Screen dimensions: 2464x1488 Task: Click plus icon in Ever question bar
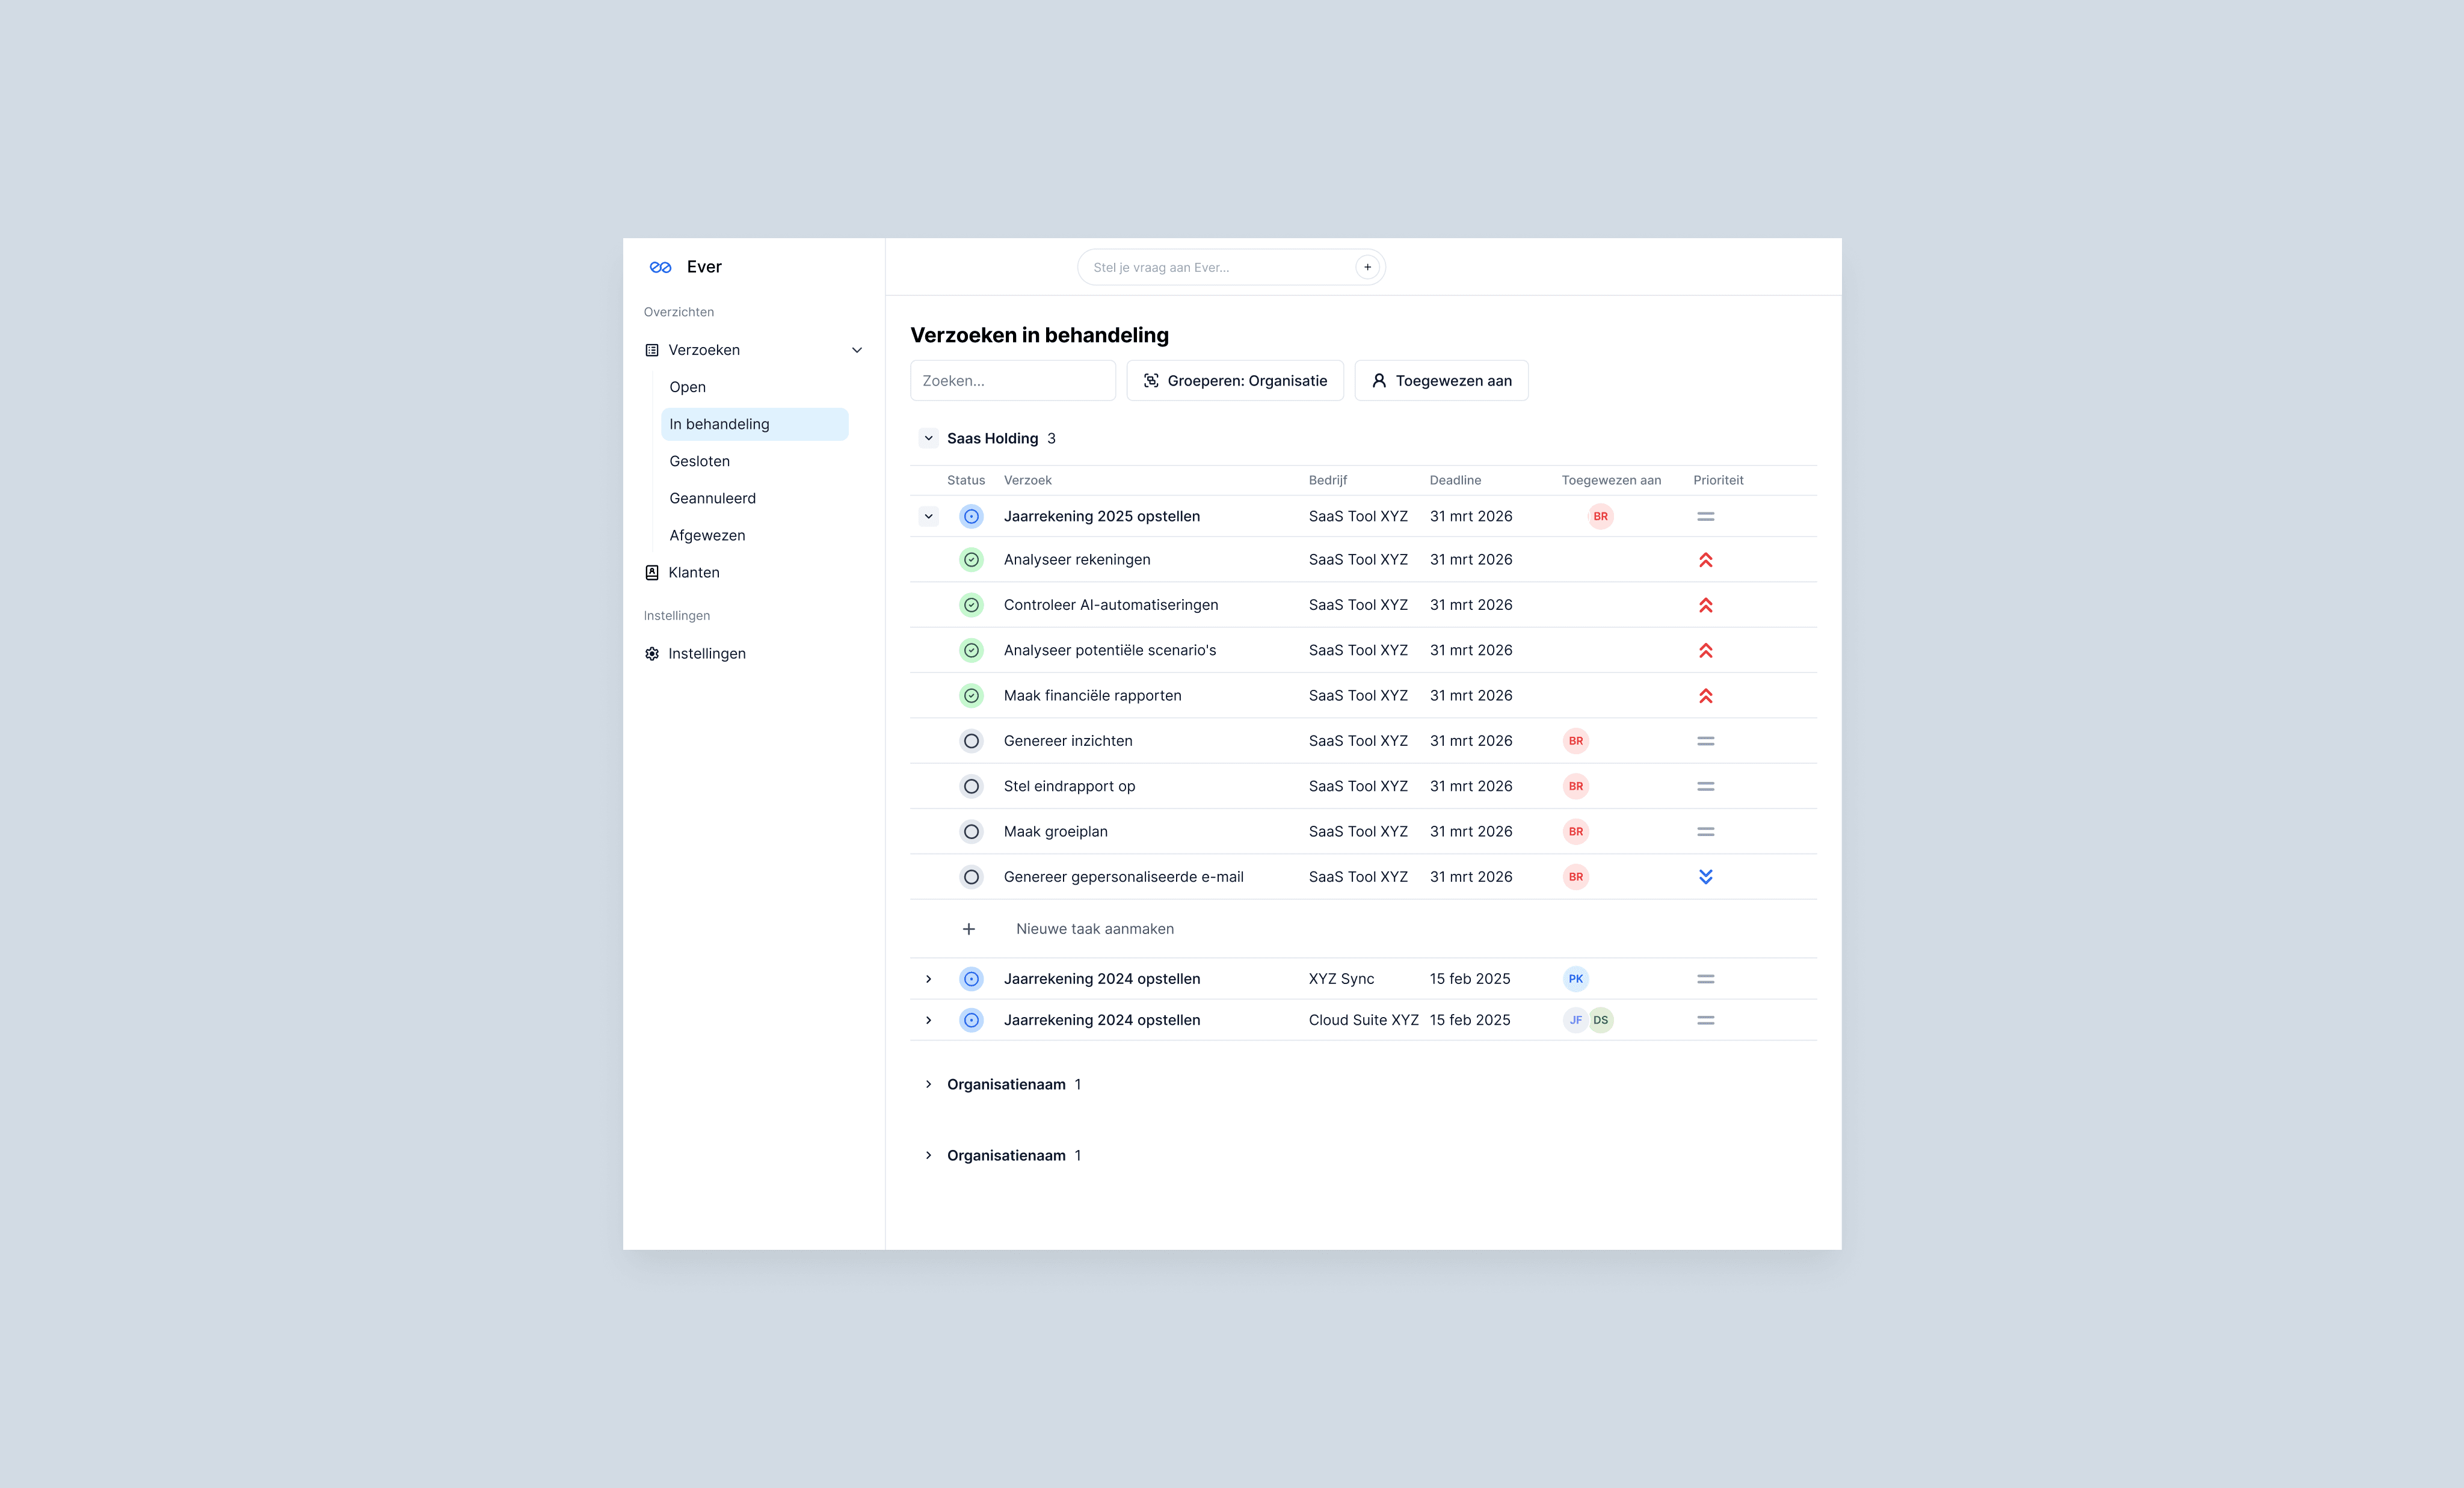[x=1367, y=267]
